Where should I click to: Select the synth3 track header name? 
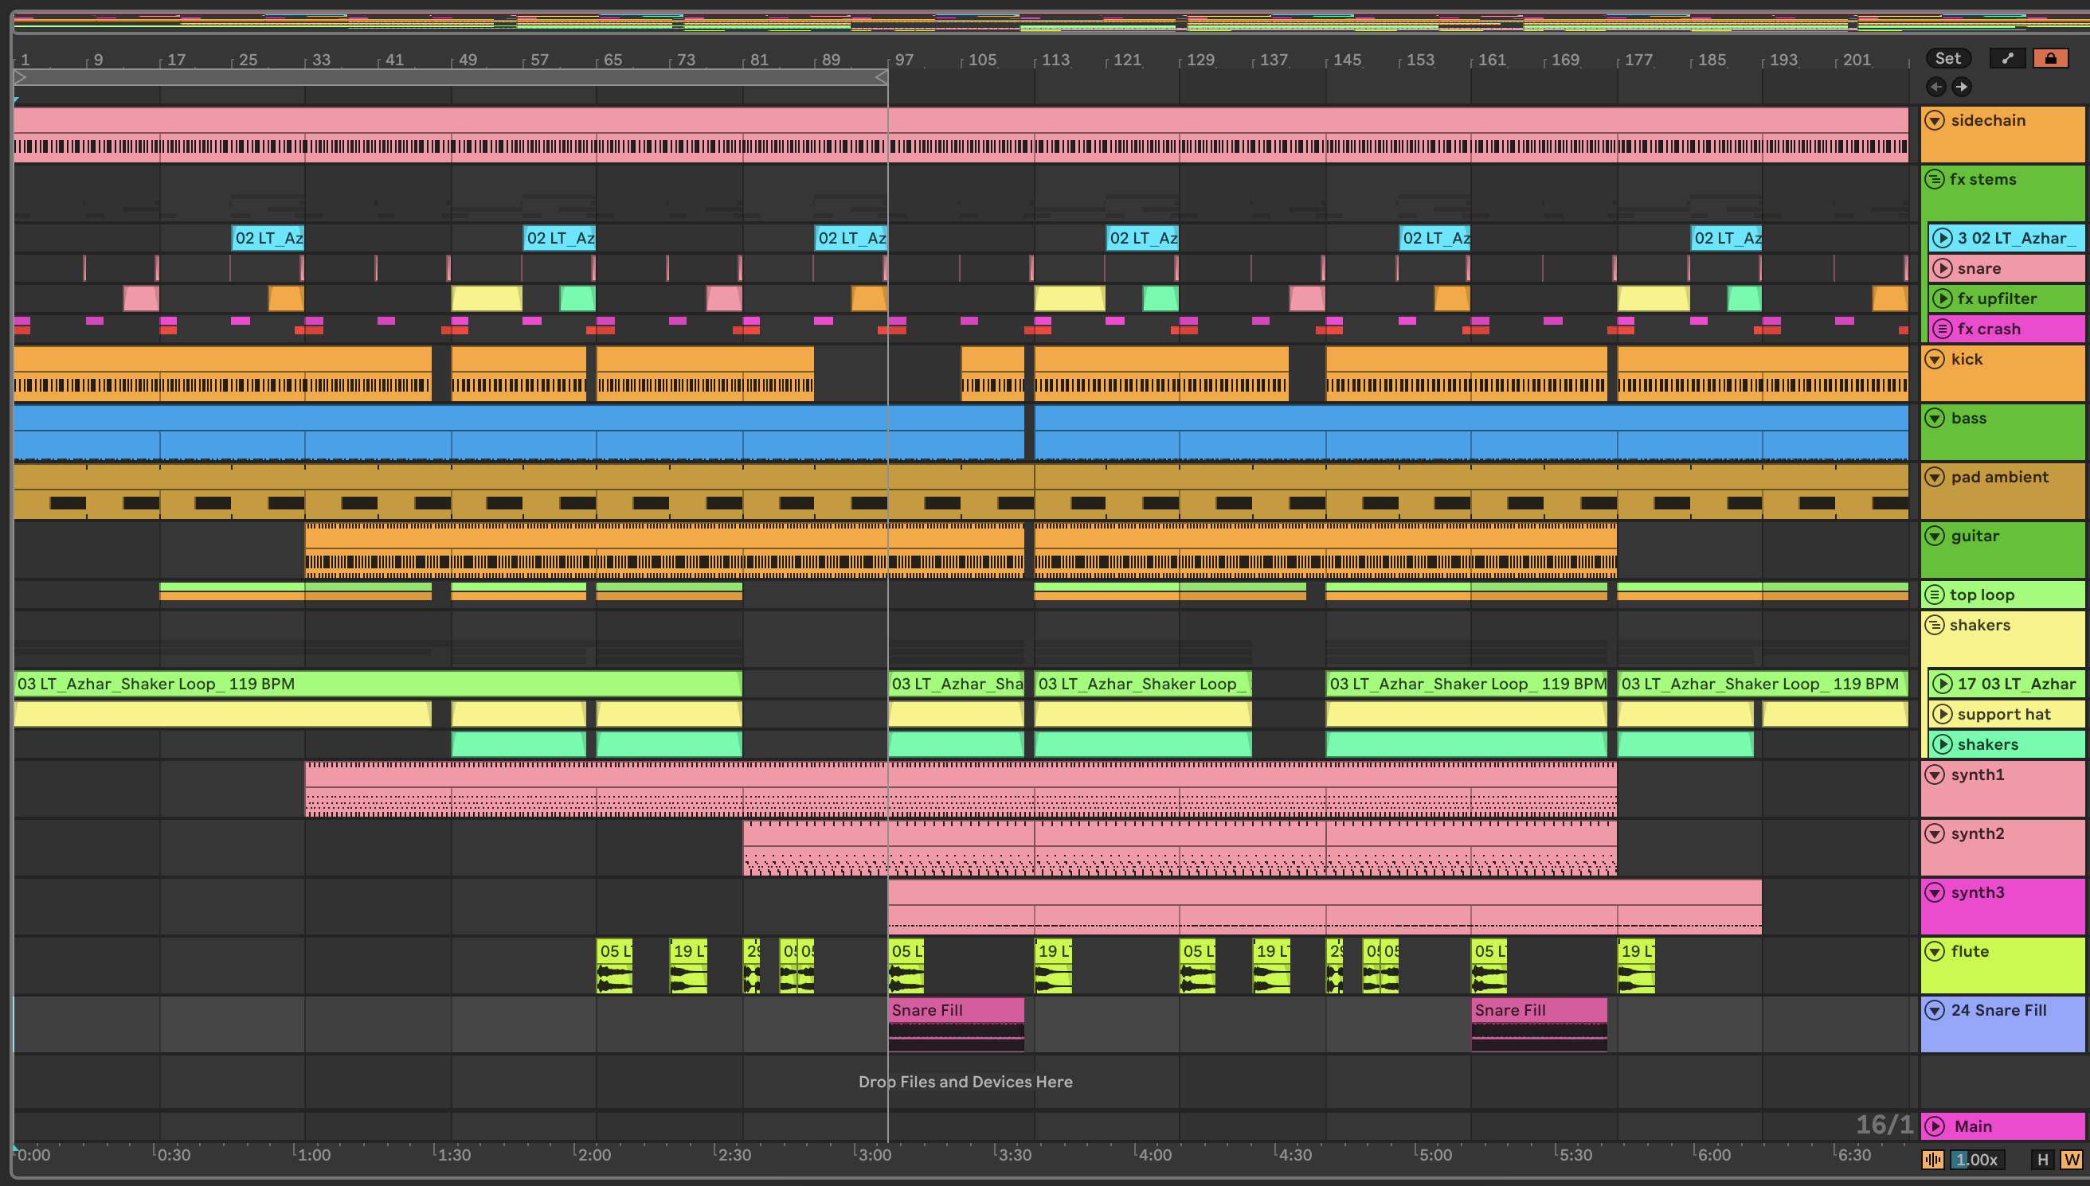[x=1978, y=892]
